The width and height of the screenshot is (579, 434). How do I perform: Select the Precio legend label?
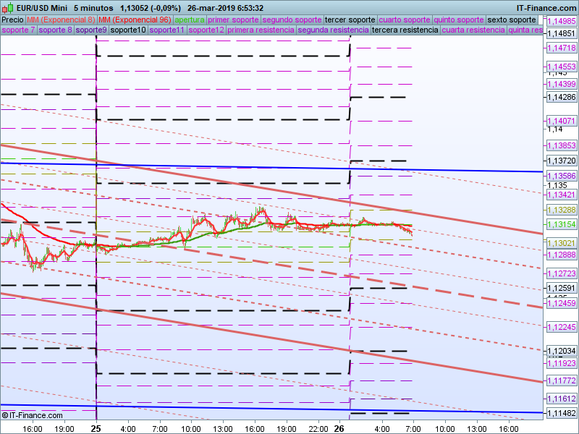[x=12, y=19]
